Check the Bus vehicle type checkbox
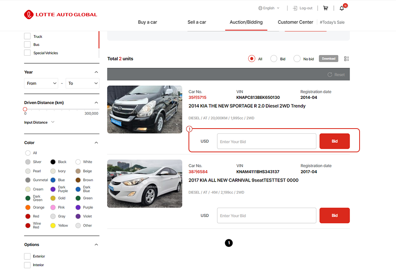The height and width of the screenshot is (269, 396). [x=27, y=44]
